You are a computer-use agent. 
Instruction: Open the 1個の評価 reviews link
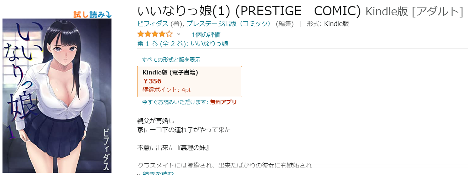[x=206, y=35]
